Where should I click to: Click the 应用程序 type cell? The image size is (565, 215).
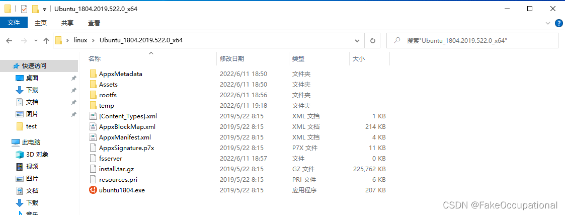pyautogui.click(x=304, y=190)
